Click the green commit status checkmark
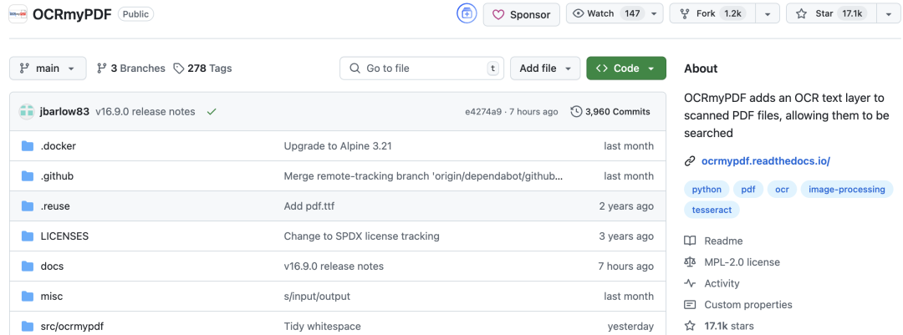 (212, 112)
